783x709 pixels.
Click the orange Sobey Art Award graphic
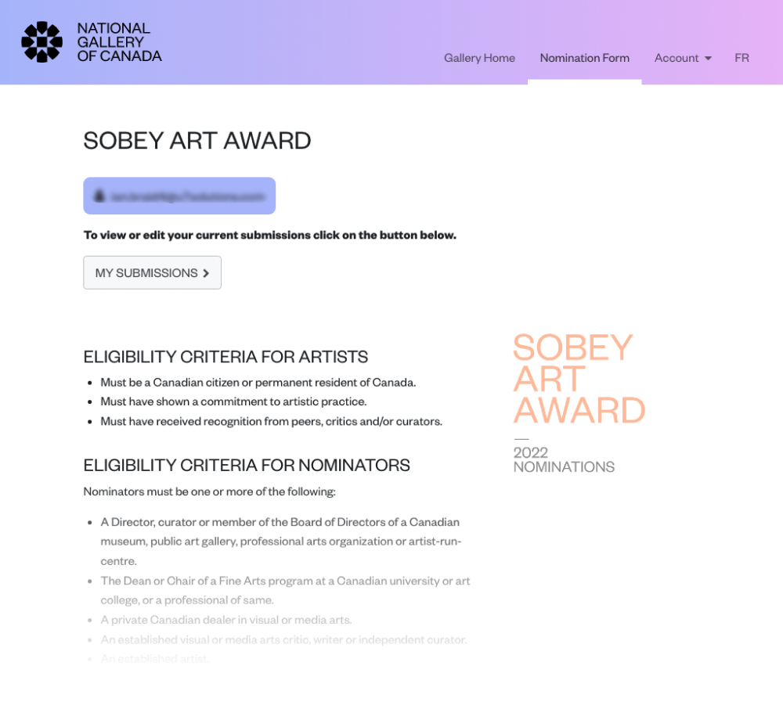(x=579, y=379)
